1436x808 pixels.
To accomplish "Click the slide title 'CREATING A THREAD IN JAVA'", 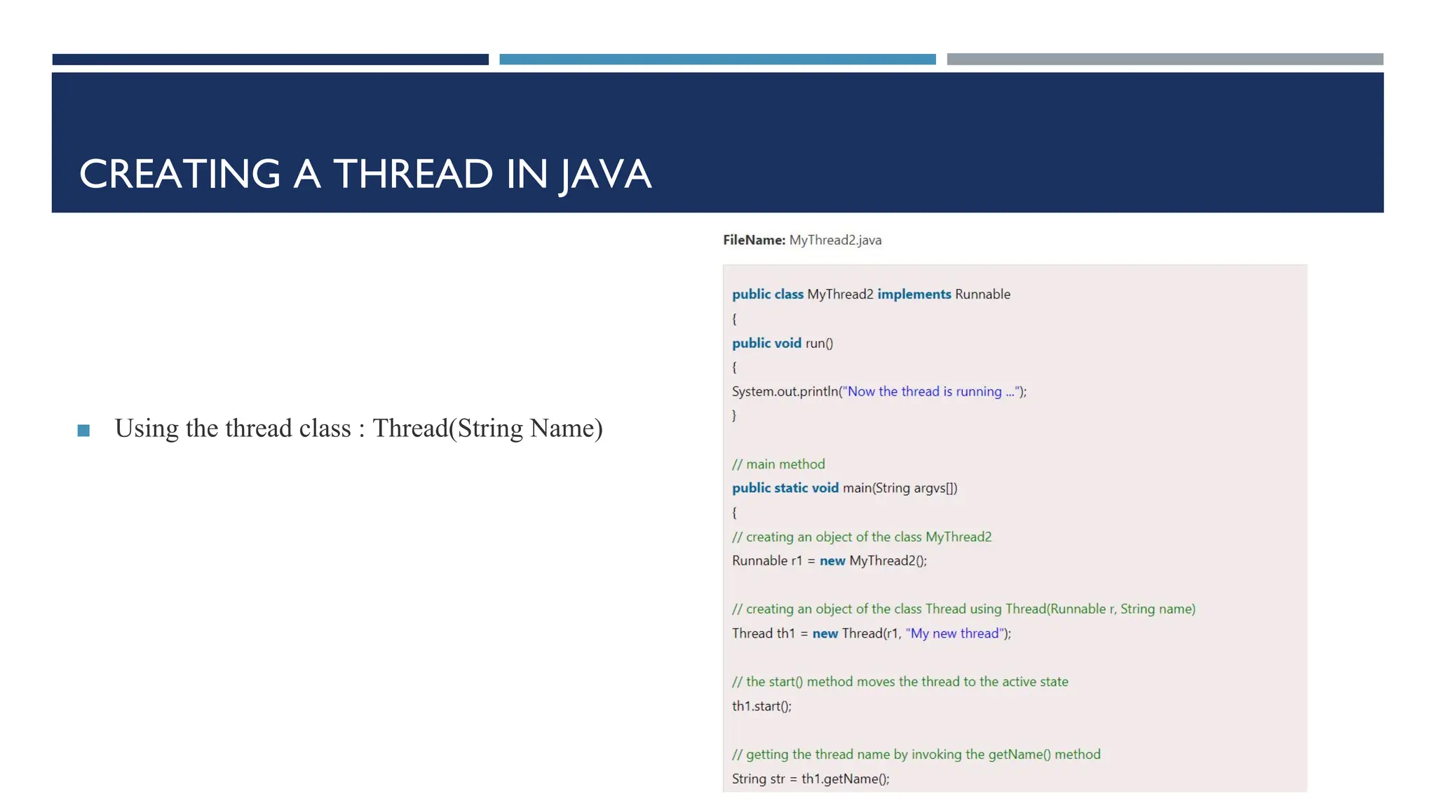I will (365, 174).
